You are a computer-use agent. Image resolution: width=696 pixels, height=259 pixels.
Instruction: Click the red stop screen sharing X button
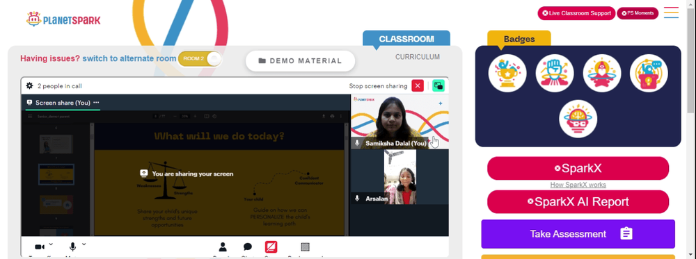pyautogui.click(x=418, y=86)
